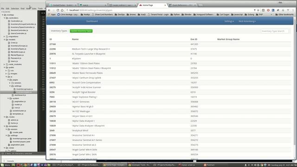The height and width of the screenshot is (167, 297).
Task: Switch to the Quick Reference browser tab
Action: (182, 5)
